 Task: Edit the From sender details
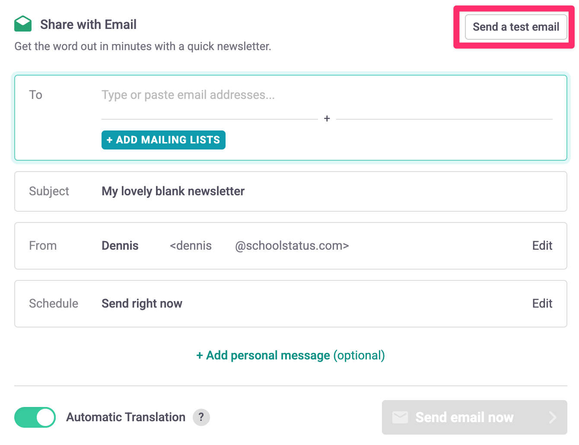542,246
